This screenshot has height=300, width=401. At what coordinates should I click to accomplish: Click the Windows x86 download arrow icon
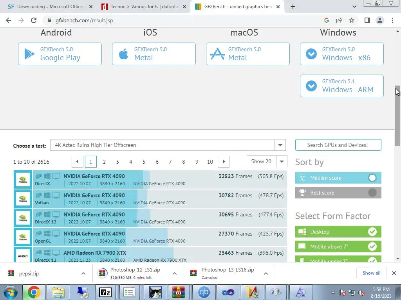[x=311, y=54]
